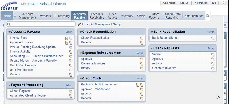Collapse the Payment Processing section

tap(9, 85)
